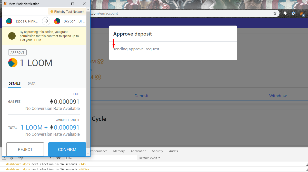Open the Memory panel in DevTools

pyautogui.click(x=119, y=151)
